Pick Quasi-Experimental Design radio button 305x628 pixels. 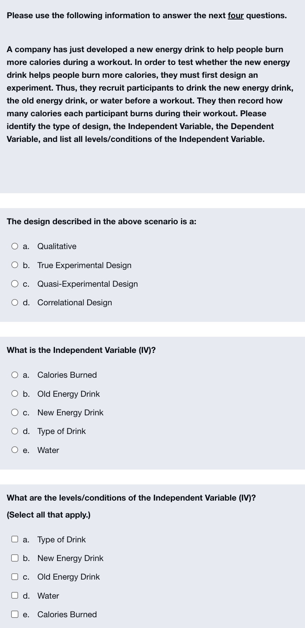15,284
